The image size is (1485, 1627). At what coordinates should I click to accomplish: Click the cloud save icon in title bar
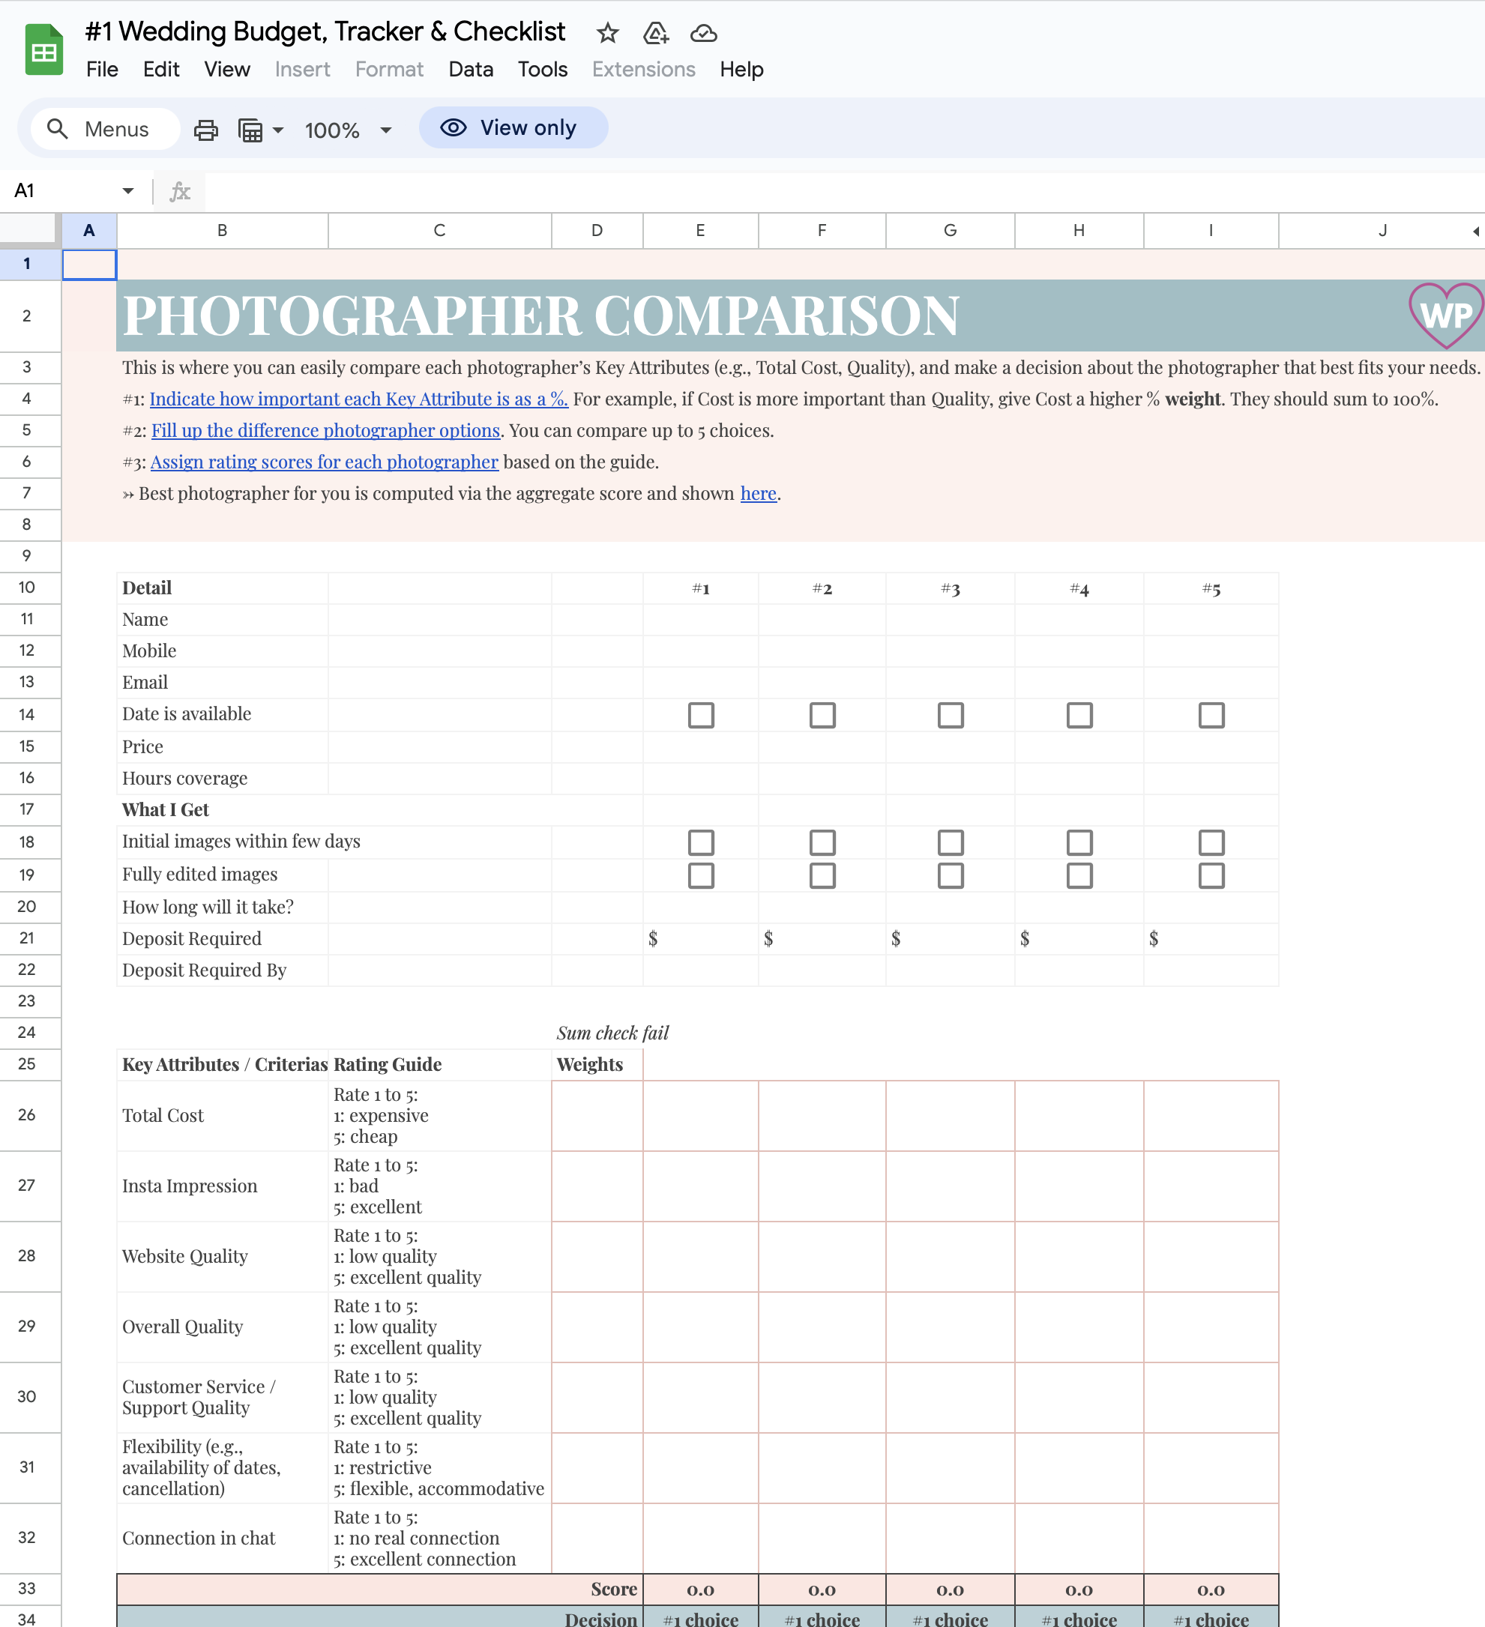click(704, 31)
